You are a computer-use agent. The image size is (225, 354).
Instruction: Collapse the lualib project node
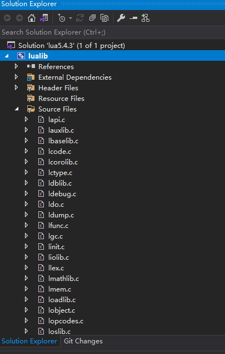[7, 56]
